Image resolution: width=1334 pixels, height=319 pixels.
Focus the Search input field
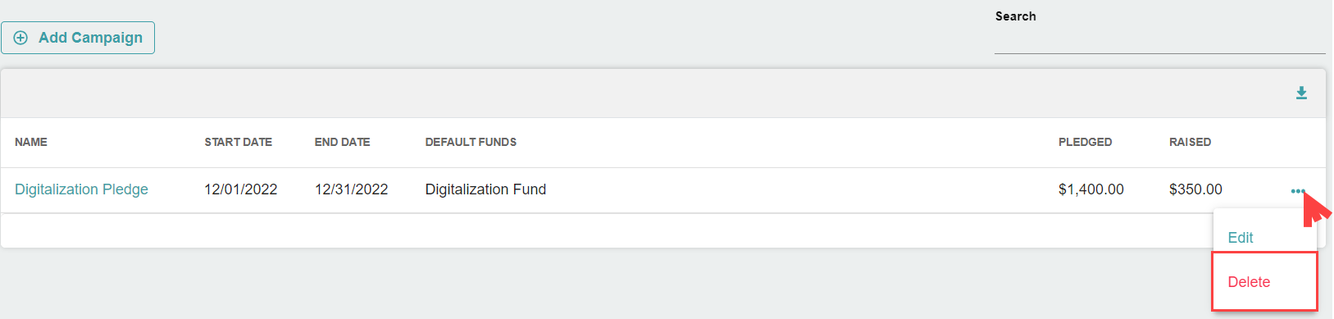(x=1159, y=40)
